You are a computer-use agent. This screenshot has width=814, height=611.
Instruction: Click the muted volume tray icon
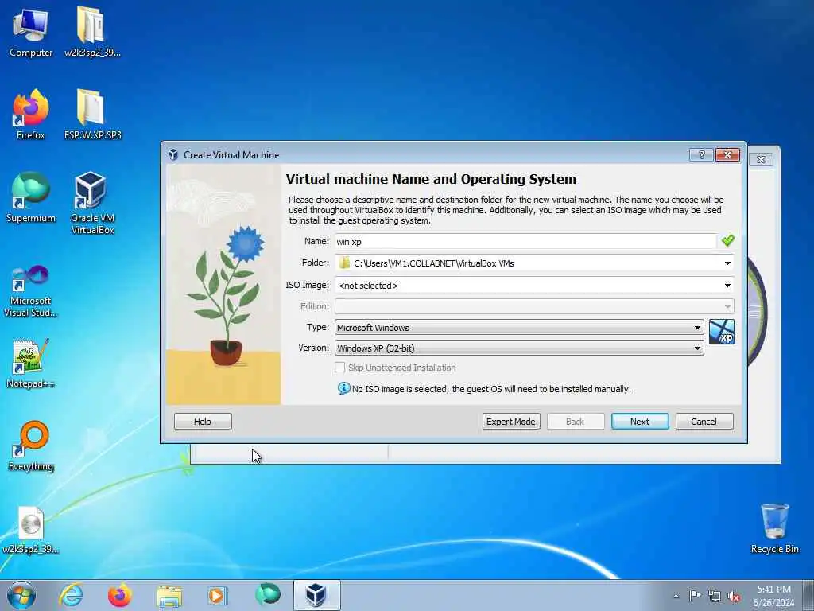point(734,596)
